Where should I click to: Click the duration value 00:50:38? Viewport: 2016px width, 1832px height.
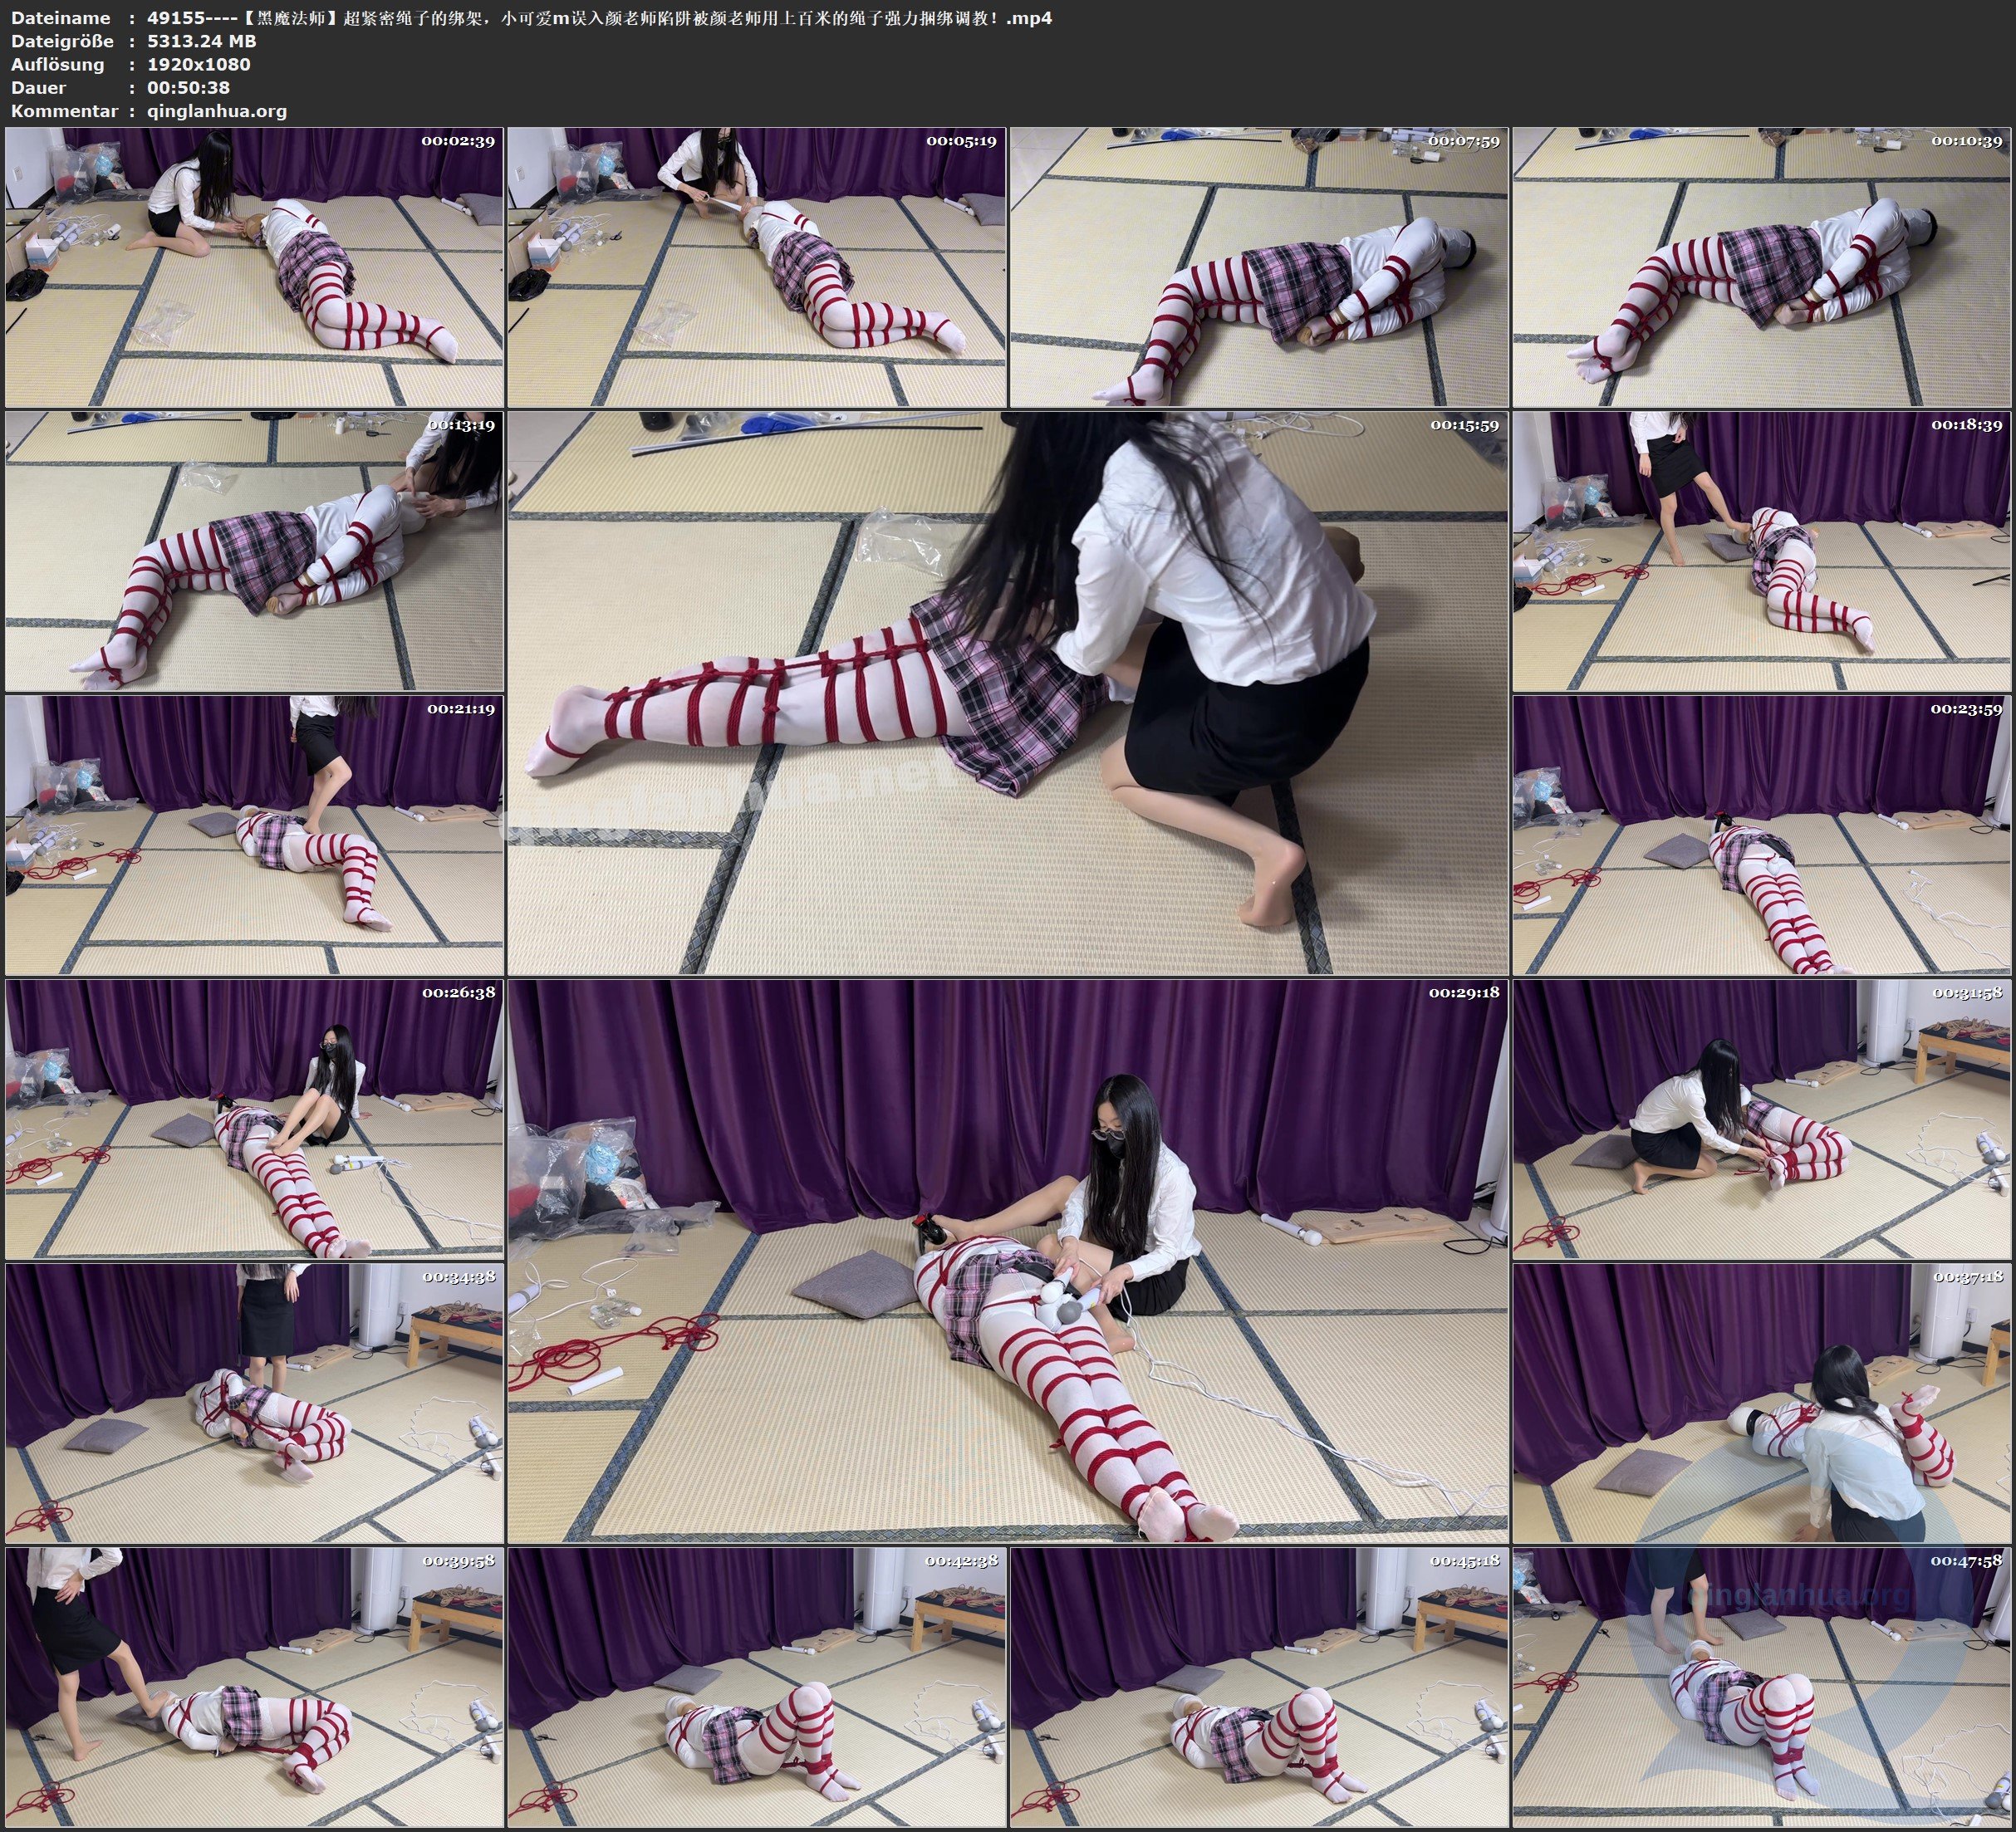188,88
